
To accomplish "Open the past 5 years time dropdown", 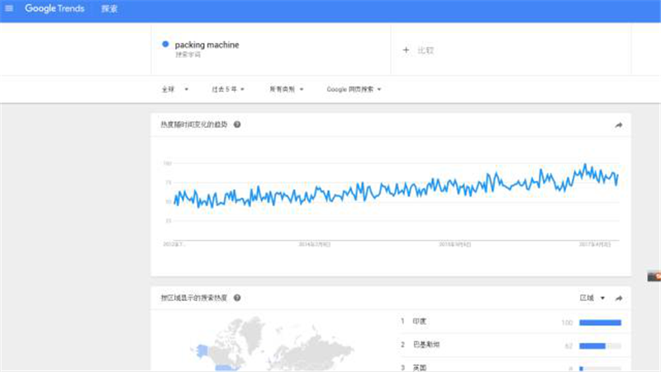I will point(227,89).
